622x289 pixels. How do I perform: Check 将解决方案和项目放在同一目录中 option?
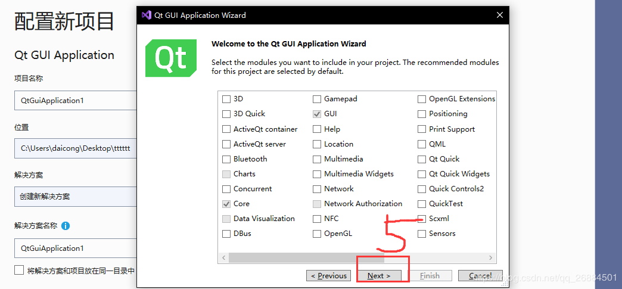[19, 271]
